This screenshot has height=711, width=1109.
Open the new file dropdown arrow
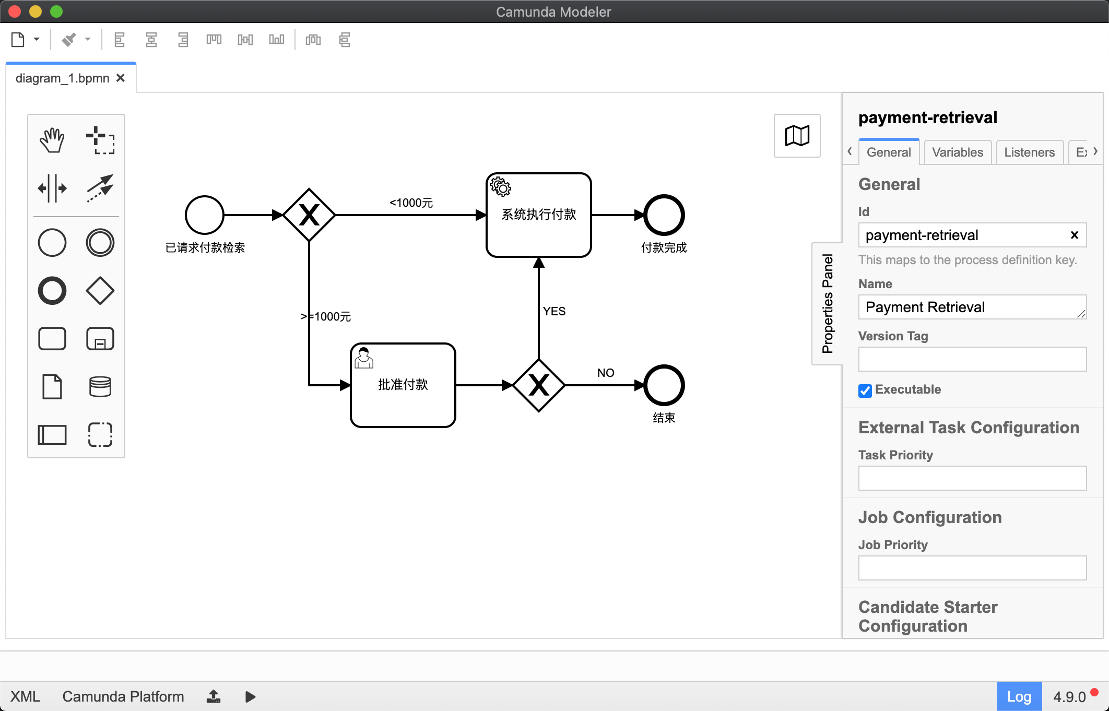point(37,40)
